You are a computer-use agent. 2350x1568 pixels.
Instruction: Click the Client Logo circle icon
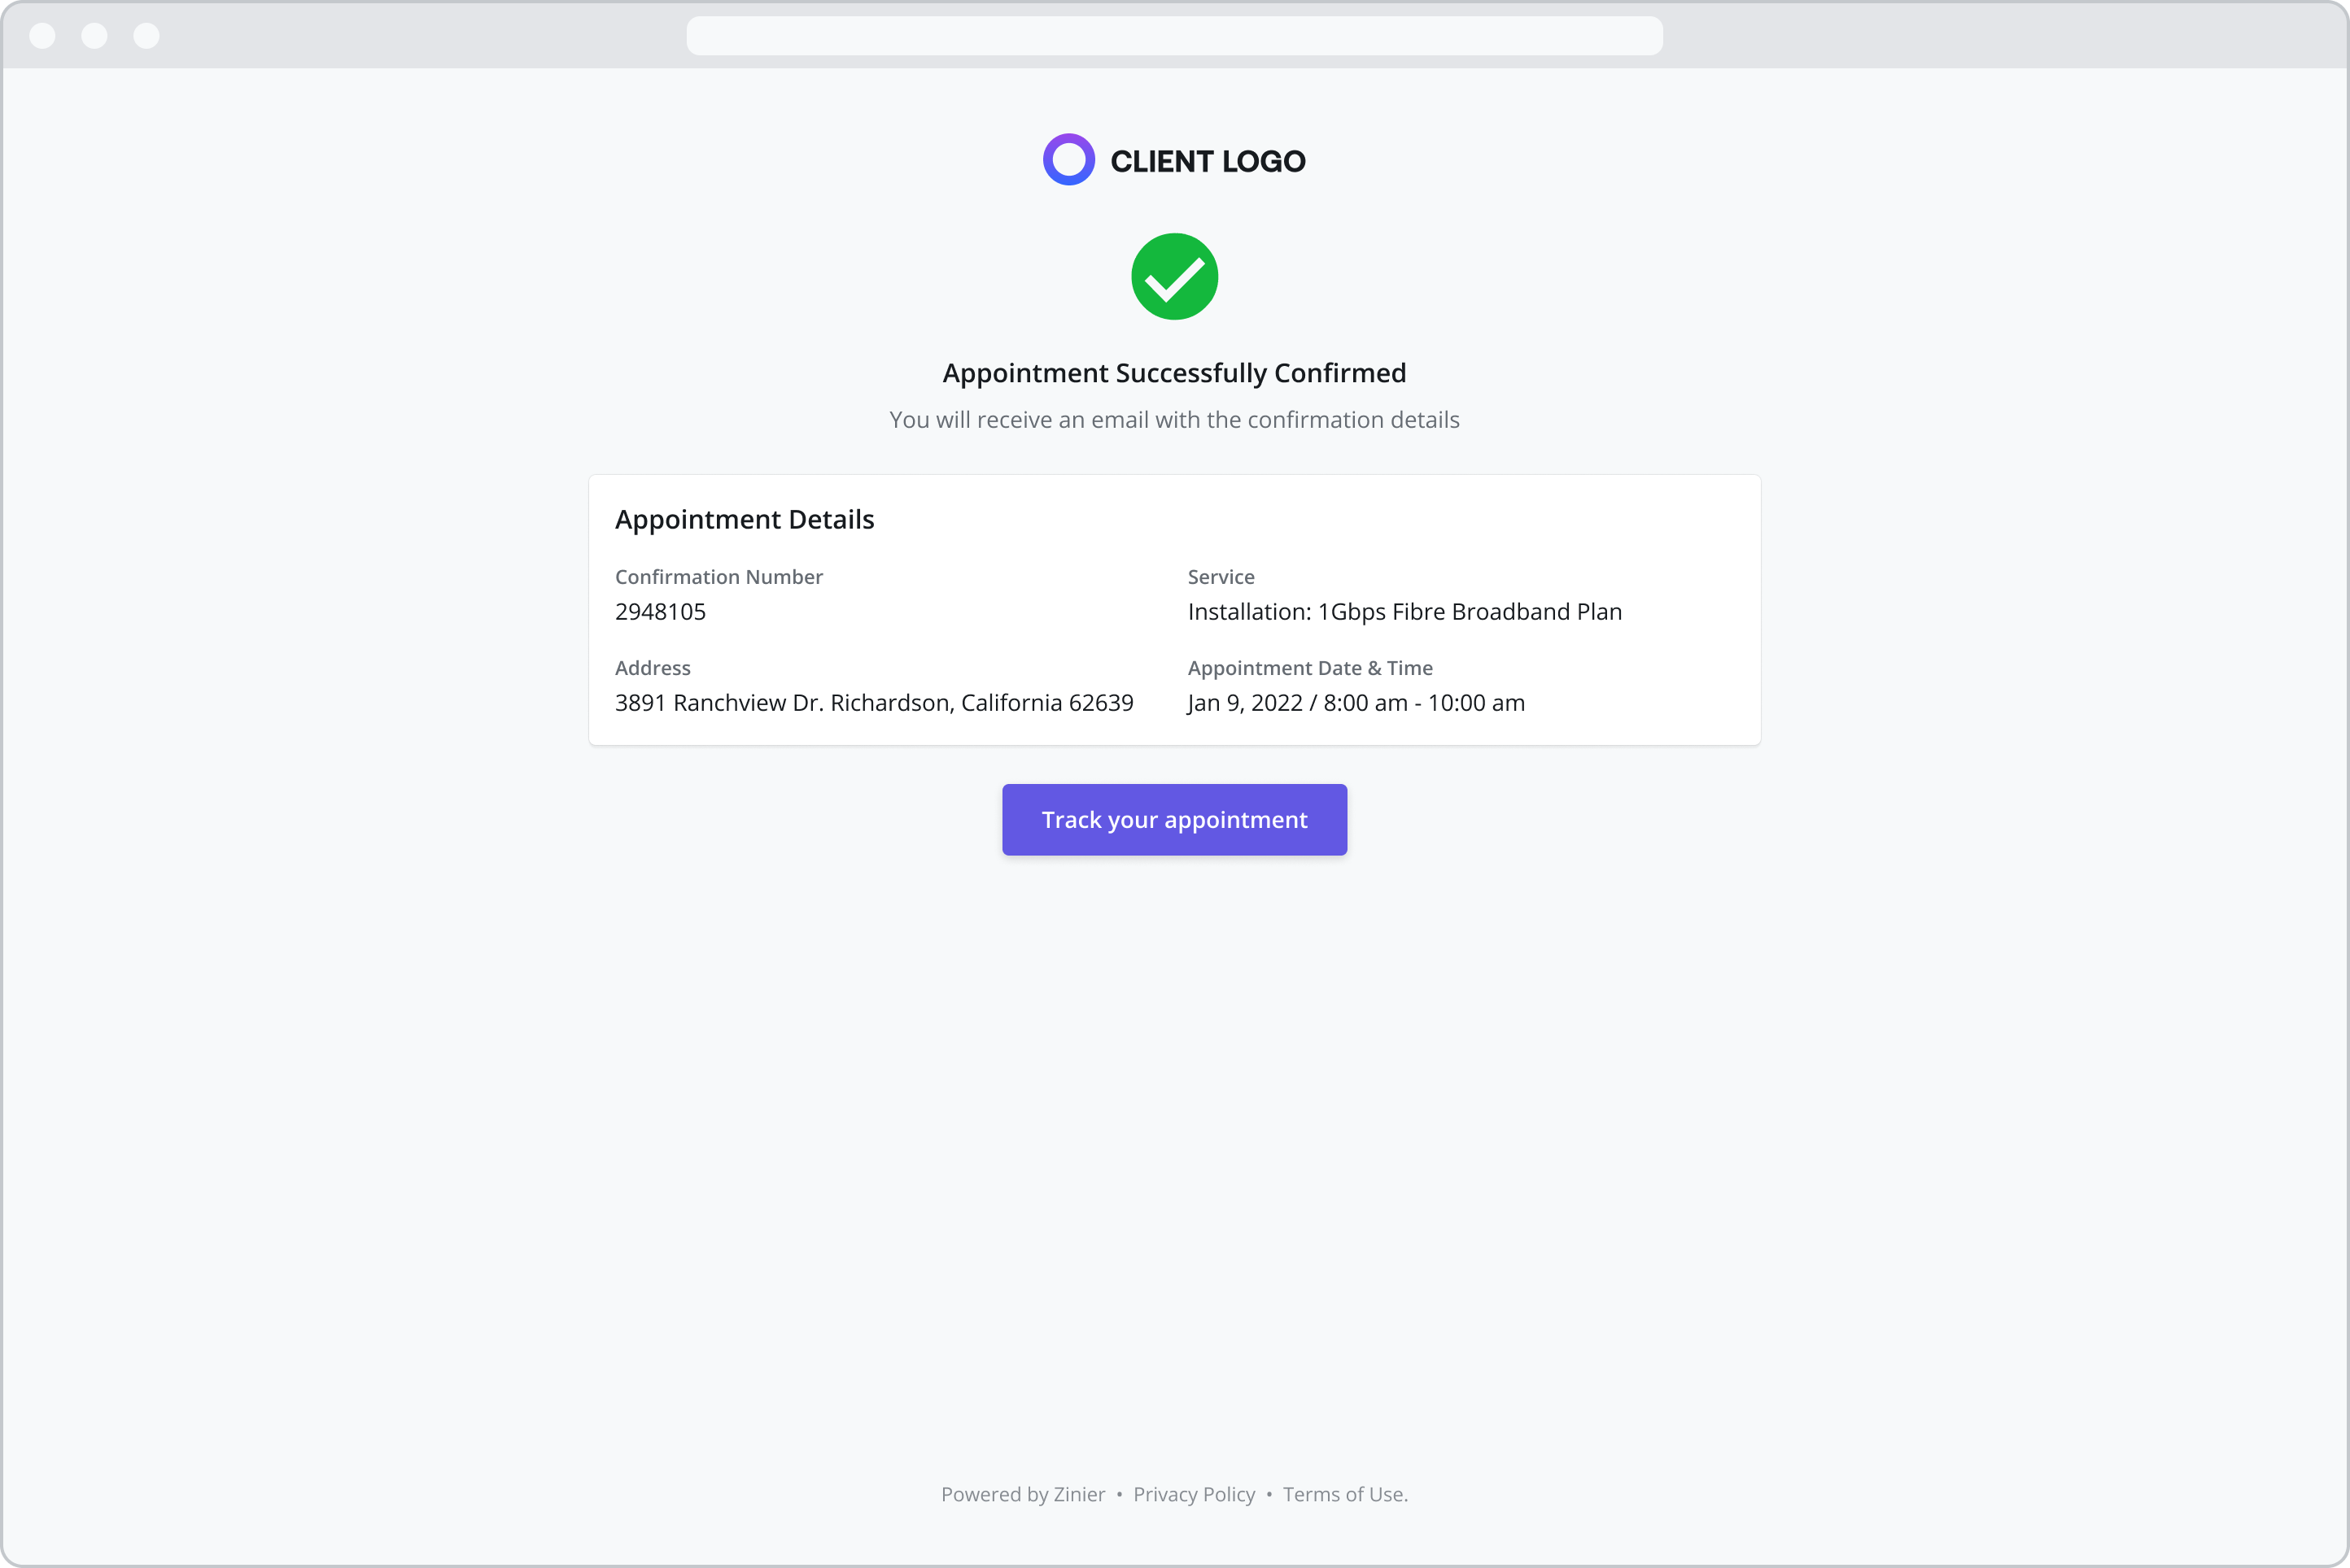[x=1068, y=159]
